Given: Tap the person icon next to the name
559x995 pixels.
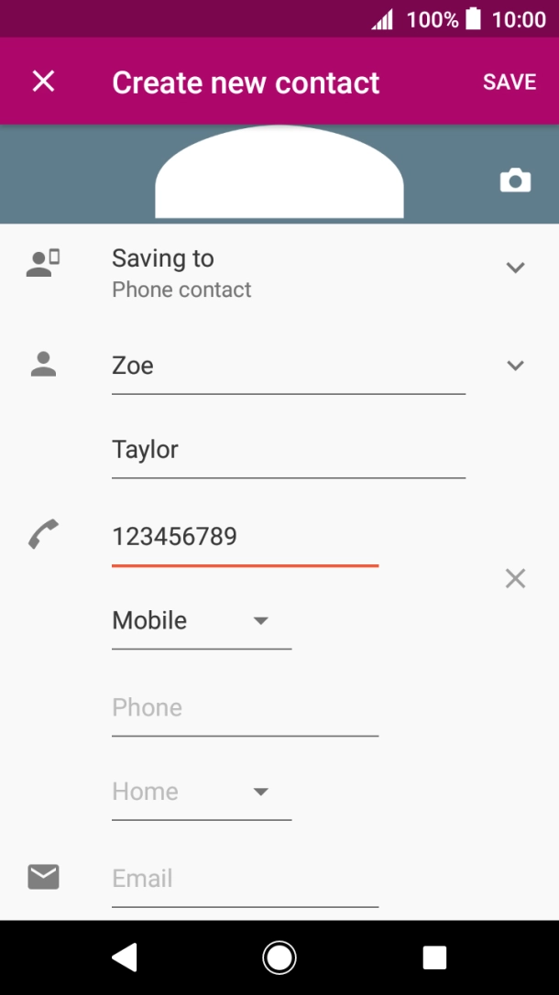Looking at the screenshot, I should click(43, 366).
